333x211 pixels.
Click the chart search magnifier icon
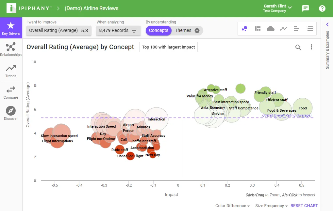point(298,47)
